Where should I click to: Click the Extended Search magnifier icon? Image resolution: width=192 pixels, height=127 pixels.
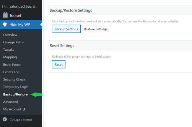(x=5, y=6)
